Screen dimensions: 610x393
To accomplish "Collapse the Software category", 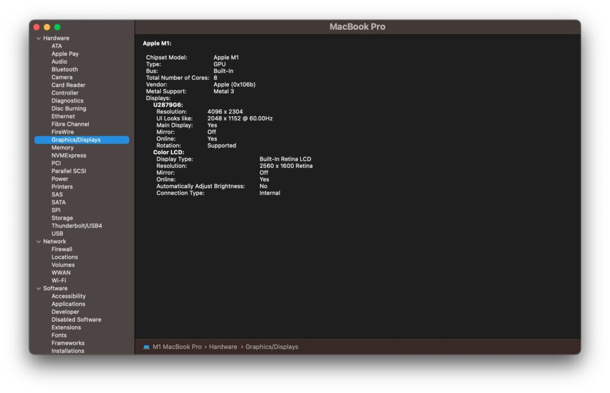I will (39, 288).
